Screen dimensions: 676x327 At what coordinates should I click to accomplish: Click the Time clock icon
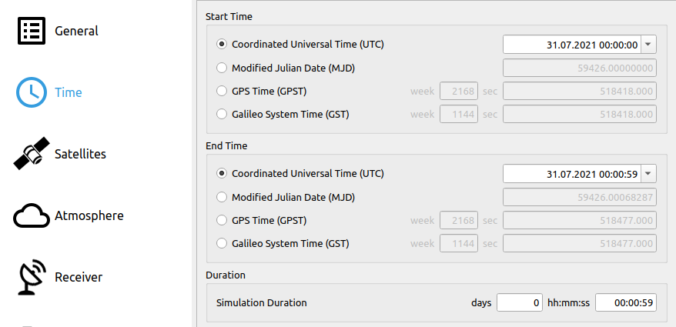pos(32,92)
